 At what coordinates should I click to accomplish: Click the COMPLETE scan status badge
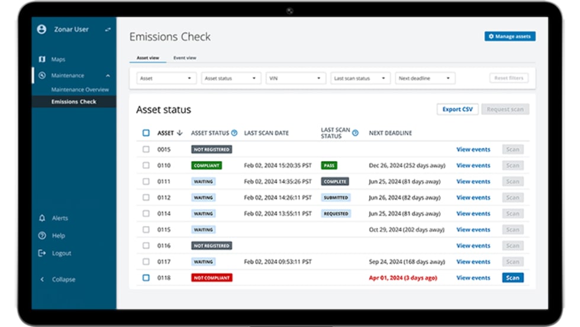tap(335, 181)
